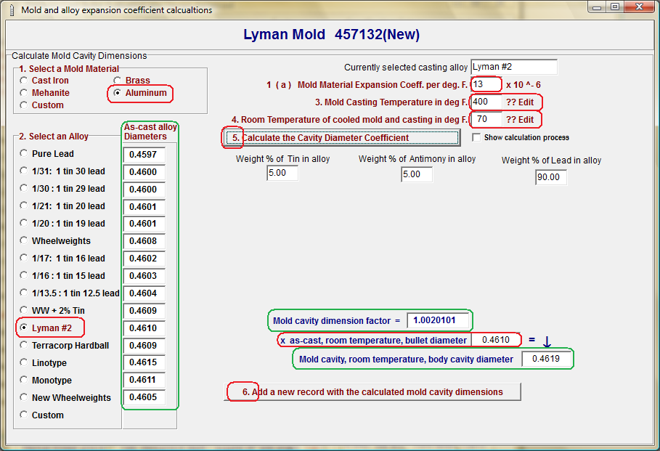Click Lyman #2 diameter field 0.4610
The height and width of the screenshot is (451, 660).
coord(144,328)
